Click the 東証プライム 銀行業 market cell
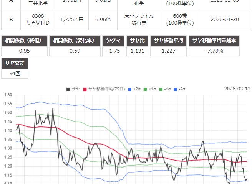Screen dimensions: 252x184 tap(139, 19)
